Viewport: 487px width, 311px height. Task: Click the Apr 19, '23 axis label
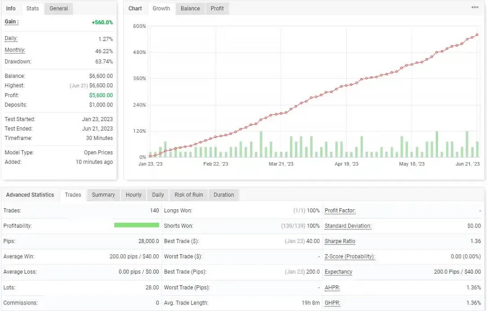click(x=346, y=164)
